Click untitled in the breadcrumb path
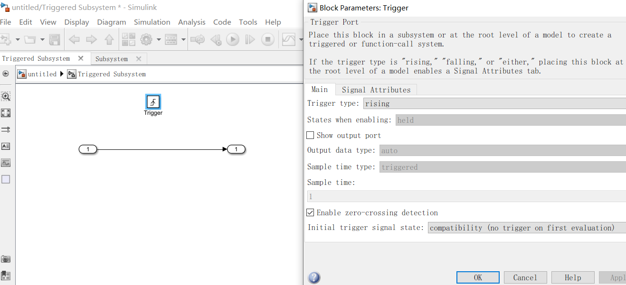Screen dimensions: 626x285 pos(42,74)
